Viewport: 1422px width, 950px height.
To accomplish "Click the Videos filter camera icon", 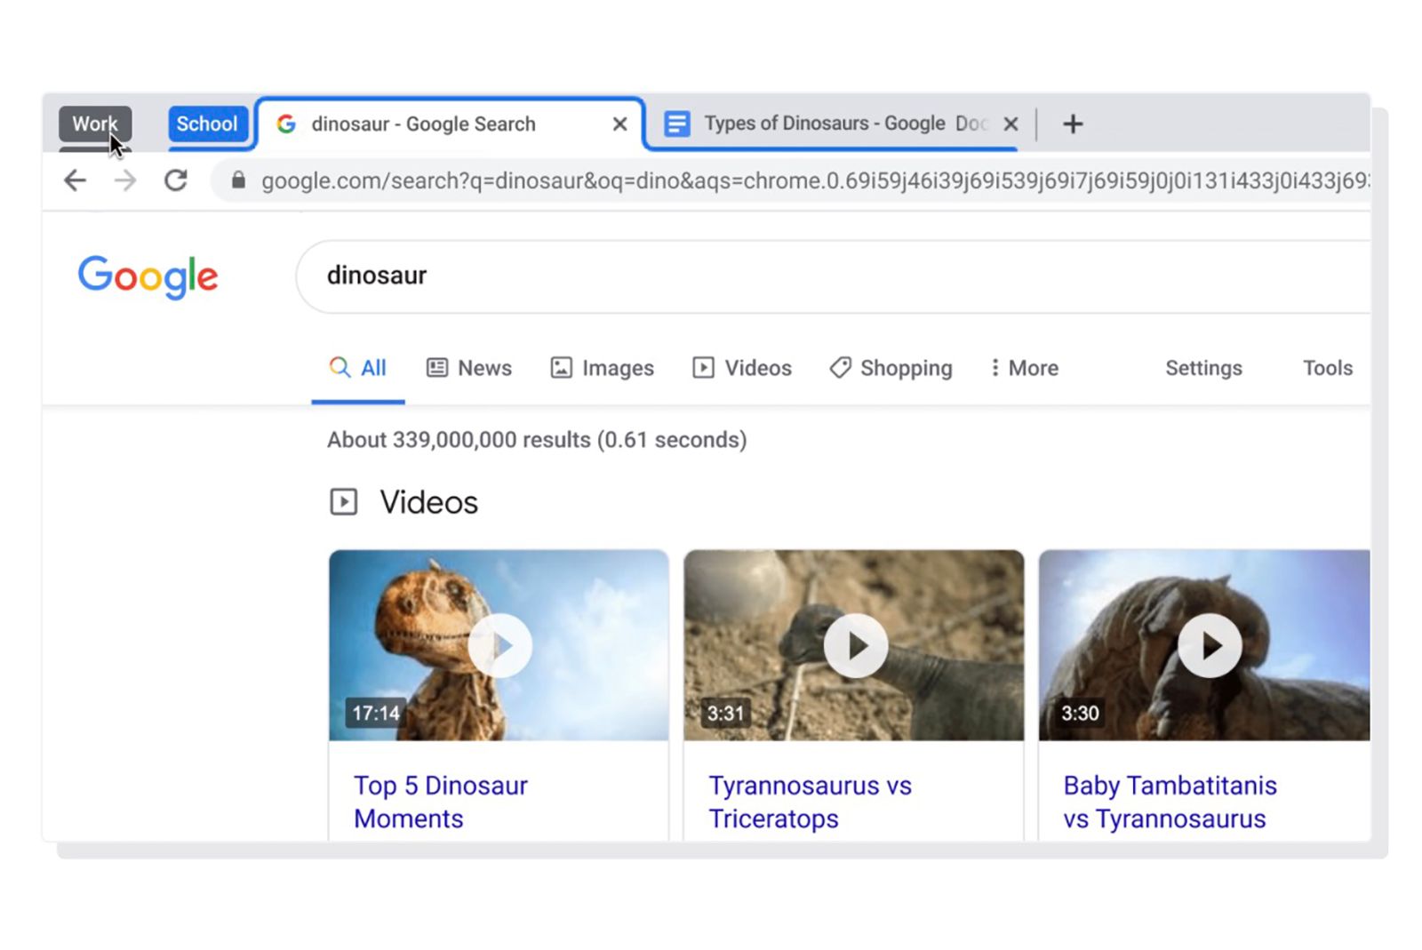I will [x=702, y=367].
